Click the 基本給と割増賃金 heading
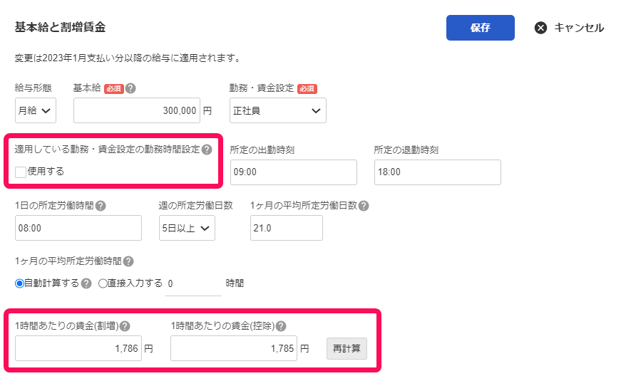 click(x=60, y=27)
